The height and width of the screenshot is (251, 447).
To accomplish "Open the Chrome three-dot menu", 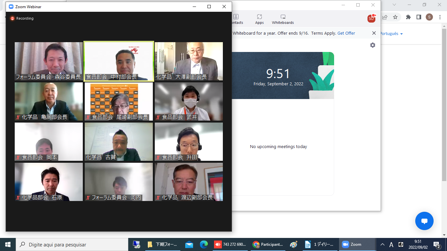I will (439, 17).
